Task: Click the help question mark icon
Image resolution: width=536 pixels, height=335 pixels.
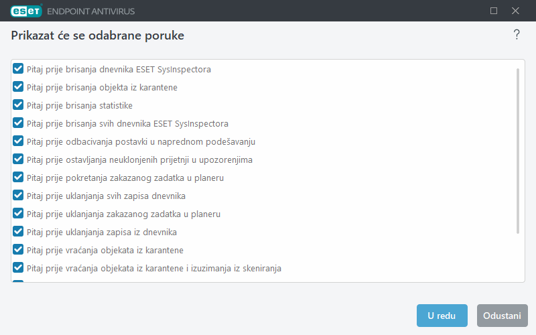Action: coord(517,35)
